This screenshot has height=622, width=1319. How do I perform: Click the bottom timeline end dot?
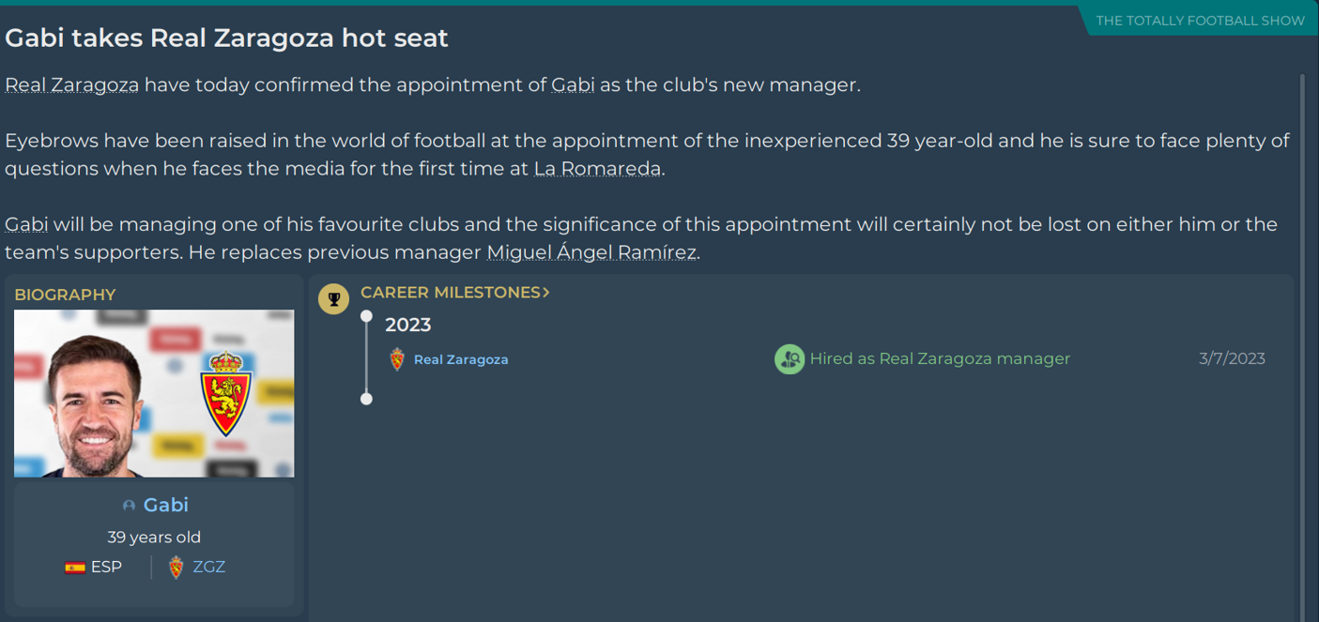click(x=366, y=399)
